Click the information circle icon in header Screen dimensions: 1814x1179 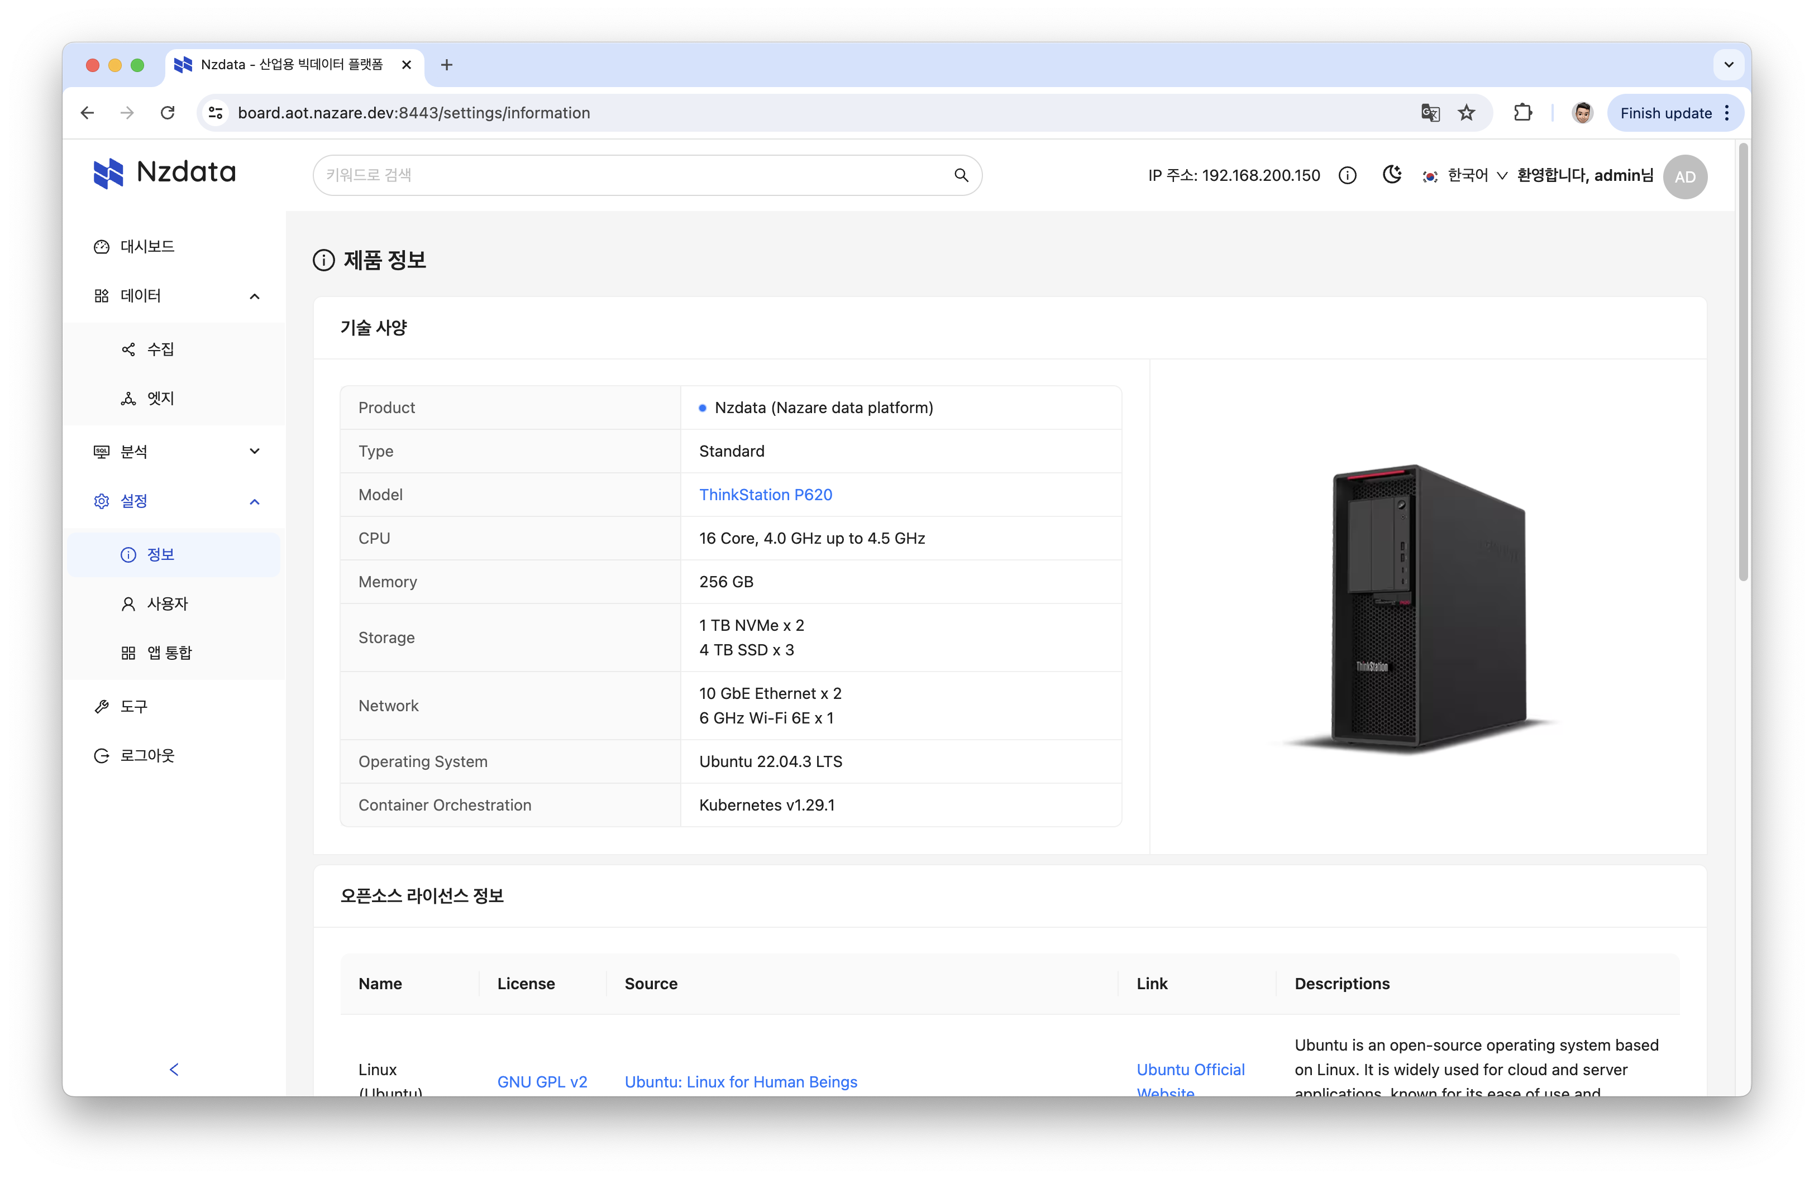point(1347,175)
